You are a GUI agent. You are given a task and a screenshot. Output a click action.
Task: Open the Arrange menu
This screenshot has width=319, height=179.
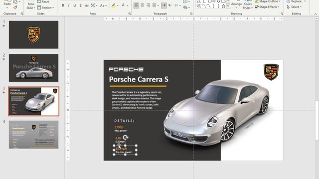(x=236, y=5)
